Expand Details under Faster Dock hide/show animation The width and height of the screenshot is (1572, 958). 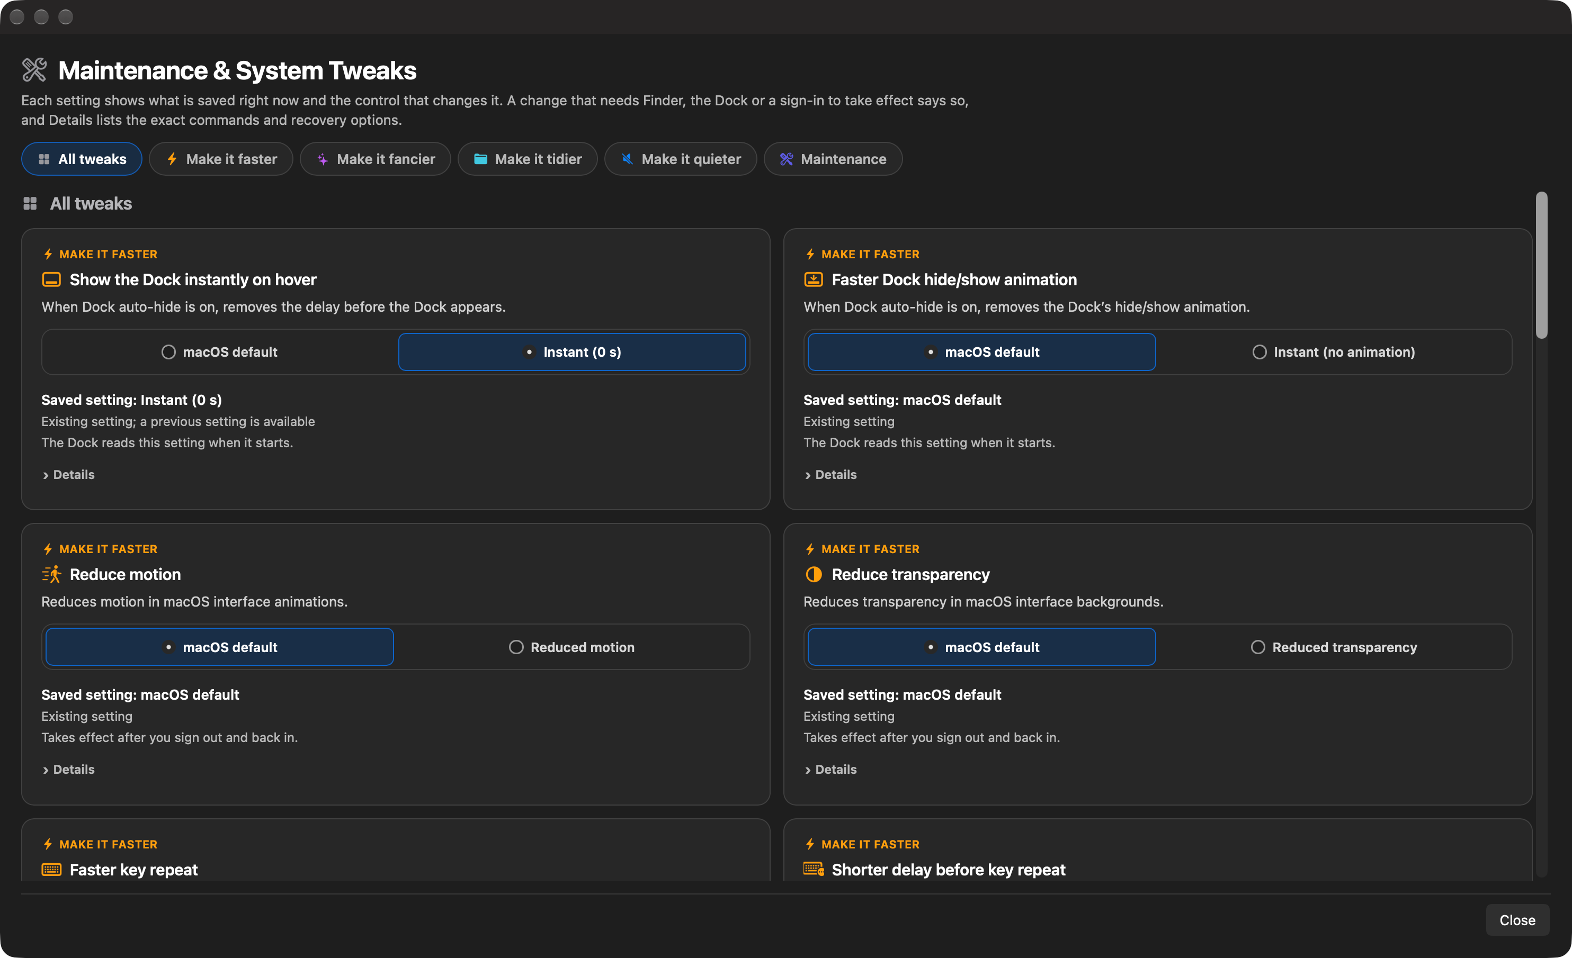[x=830, y=475]
